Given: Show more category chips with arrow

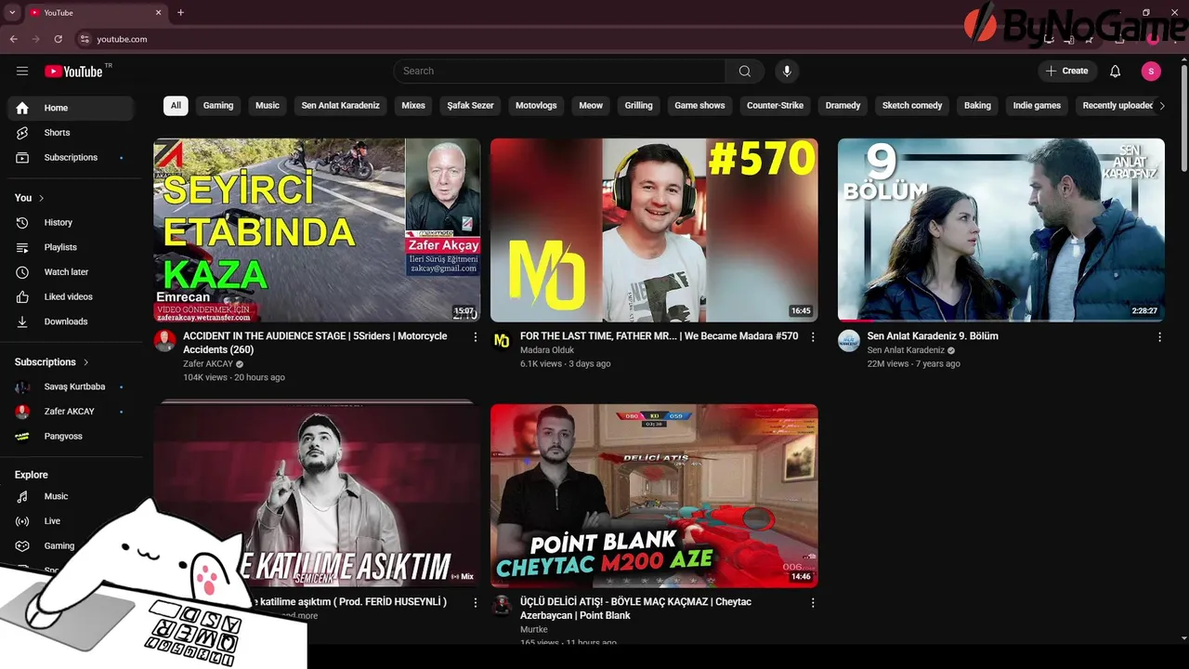Looking at the screenshot, I should [x=1162, y=106].
